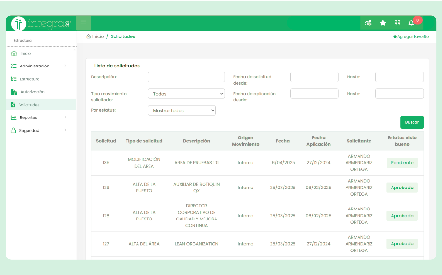Image resolution: width=442 pixels, height=275 pixels.
Task: Focus the Descripción input field
Action: (186, 77)
